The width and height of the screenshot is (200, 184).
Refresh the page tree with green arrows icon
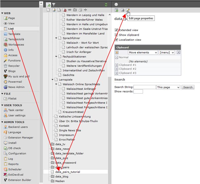tap(106, 5)
